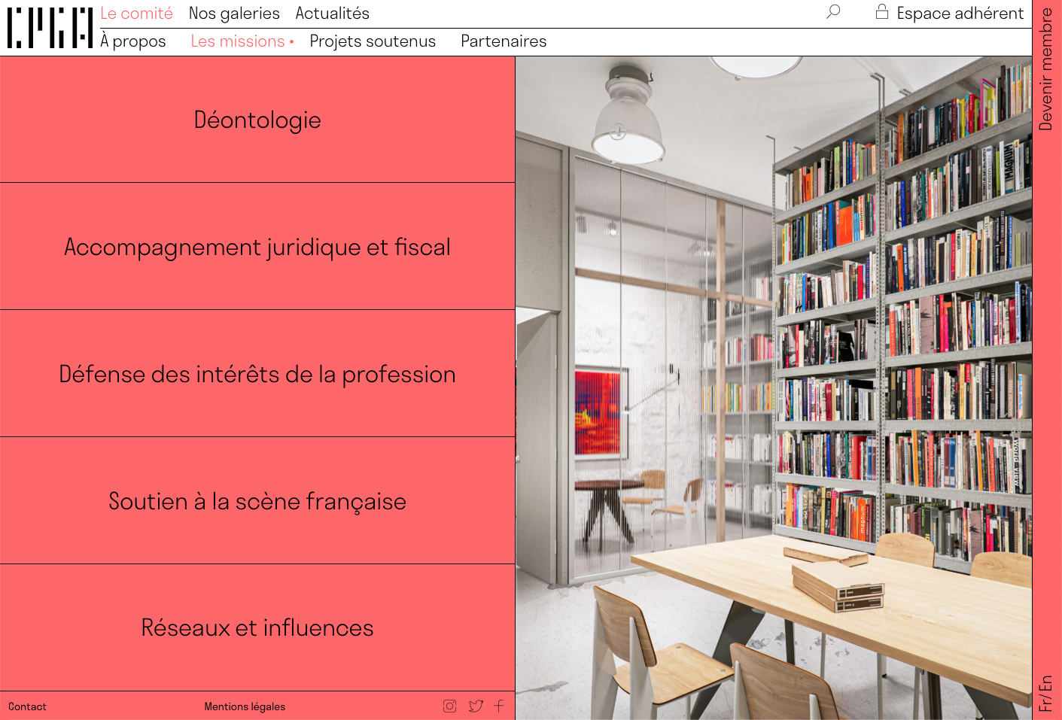Click the CPGA logo in the header
1062x720 pixels.
(x=50, y=28)
